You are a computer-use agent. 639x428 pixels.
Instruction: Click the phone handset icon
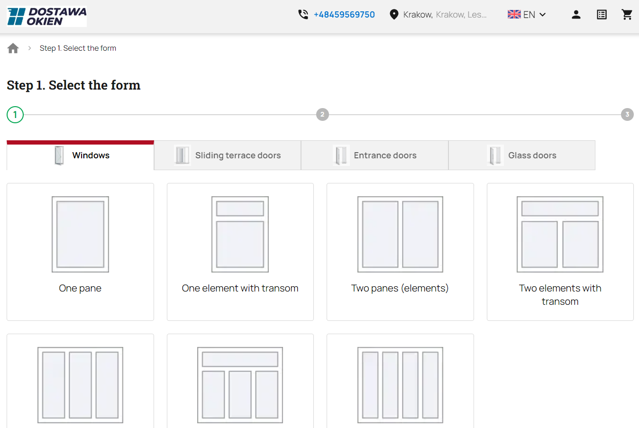click(x=303, y=14)
